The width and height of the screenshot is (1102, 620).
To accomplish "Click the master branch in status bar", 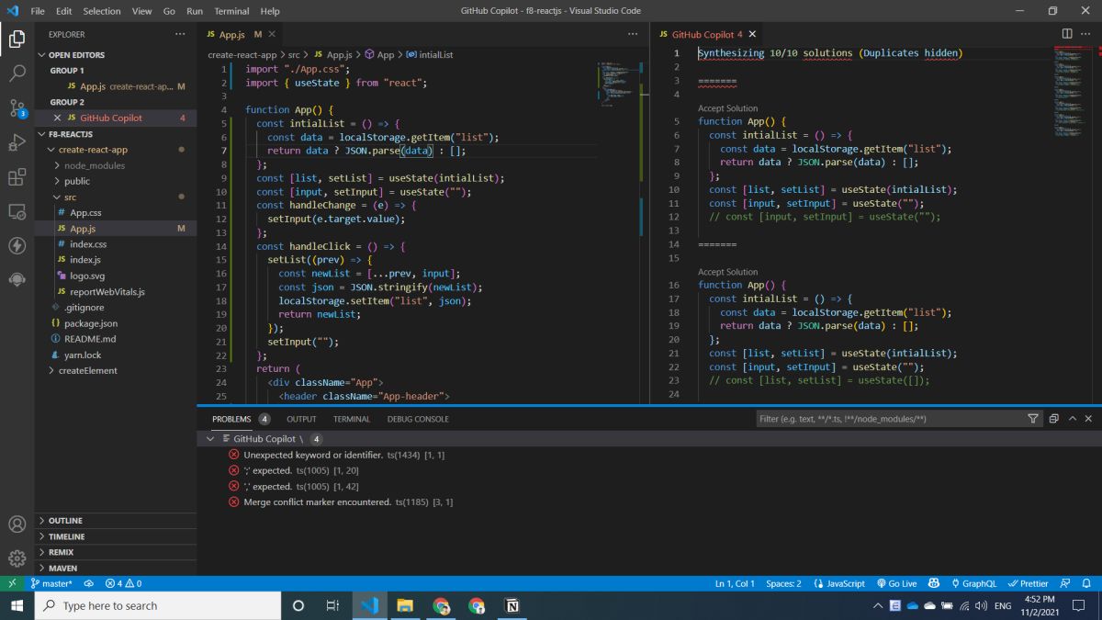I will pos(51,583).
